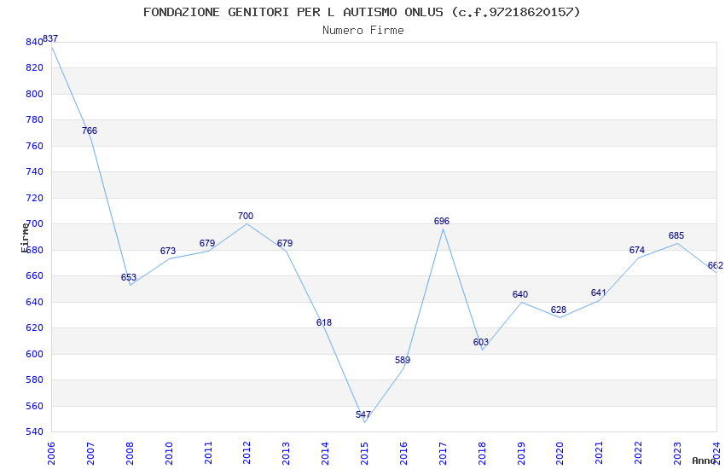Click the 2023 year axis label

click(x=677, y=454)
